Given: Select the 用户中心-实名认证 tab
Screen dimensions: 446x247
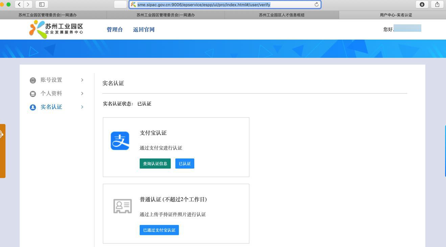Looking at the screenshot, I should [x=396, y=15].
